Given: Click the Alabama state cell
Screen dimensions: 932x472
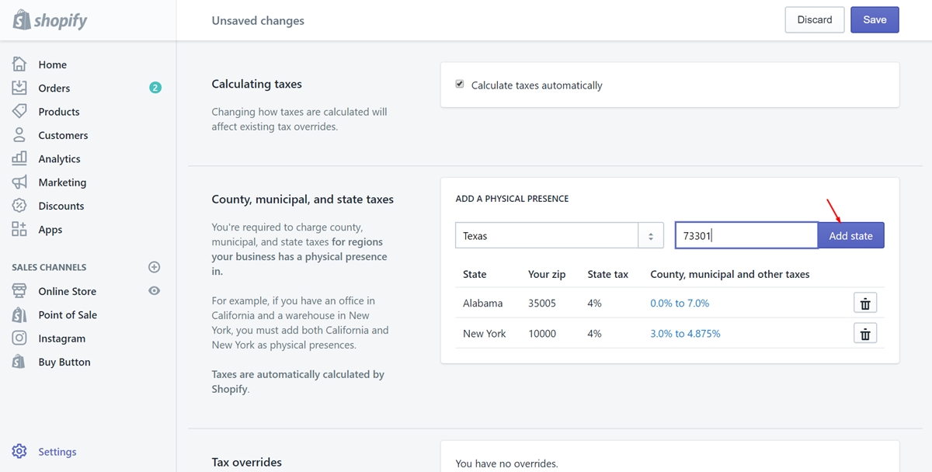Looking at the screenshot, I should click(x=483, y=304).
